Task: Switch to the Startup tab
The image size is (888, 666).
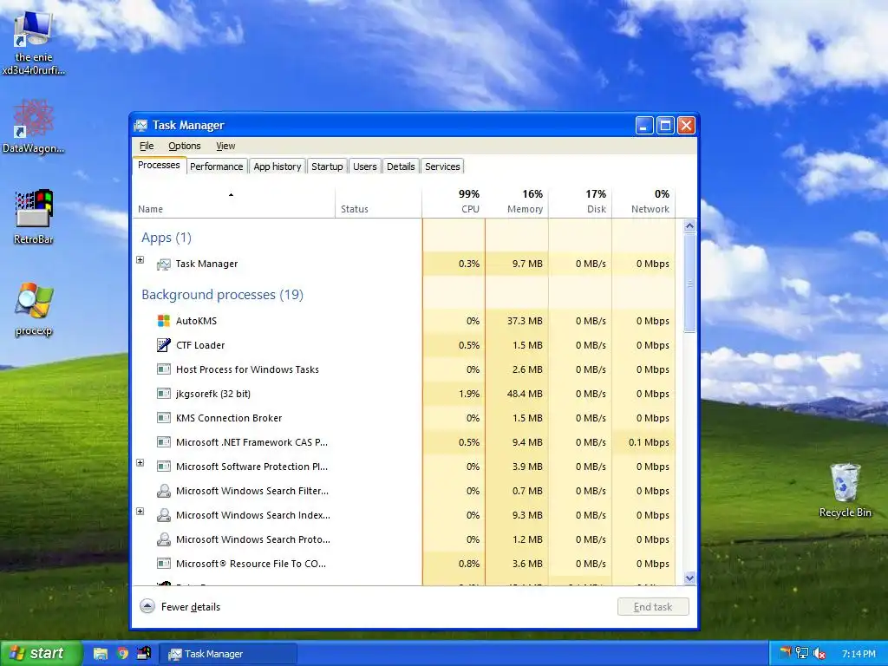Action: click(x=327, y=166)
